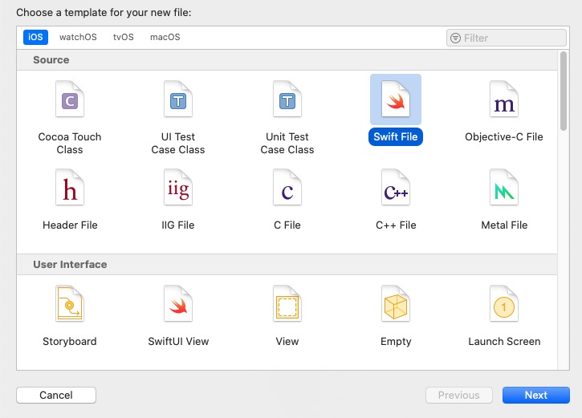The height and width of the screenshot is (418, 582).
Task: Click the User Interface section header
Action: tap(287, 265)
